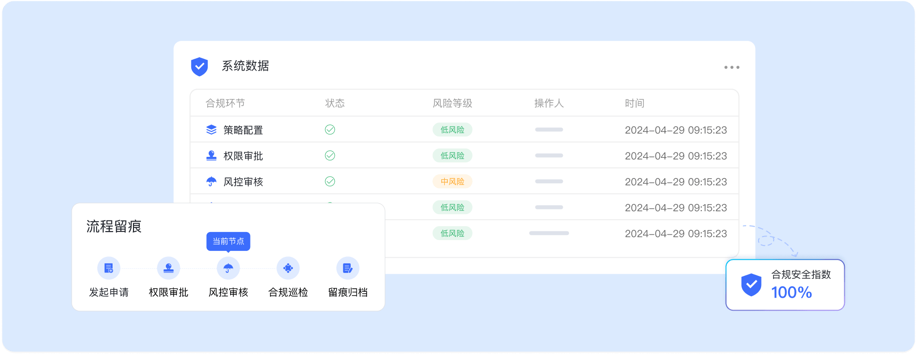Click the 风险等级 column header
Screen dimensions: 917x355
(x=452, y=103)
